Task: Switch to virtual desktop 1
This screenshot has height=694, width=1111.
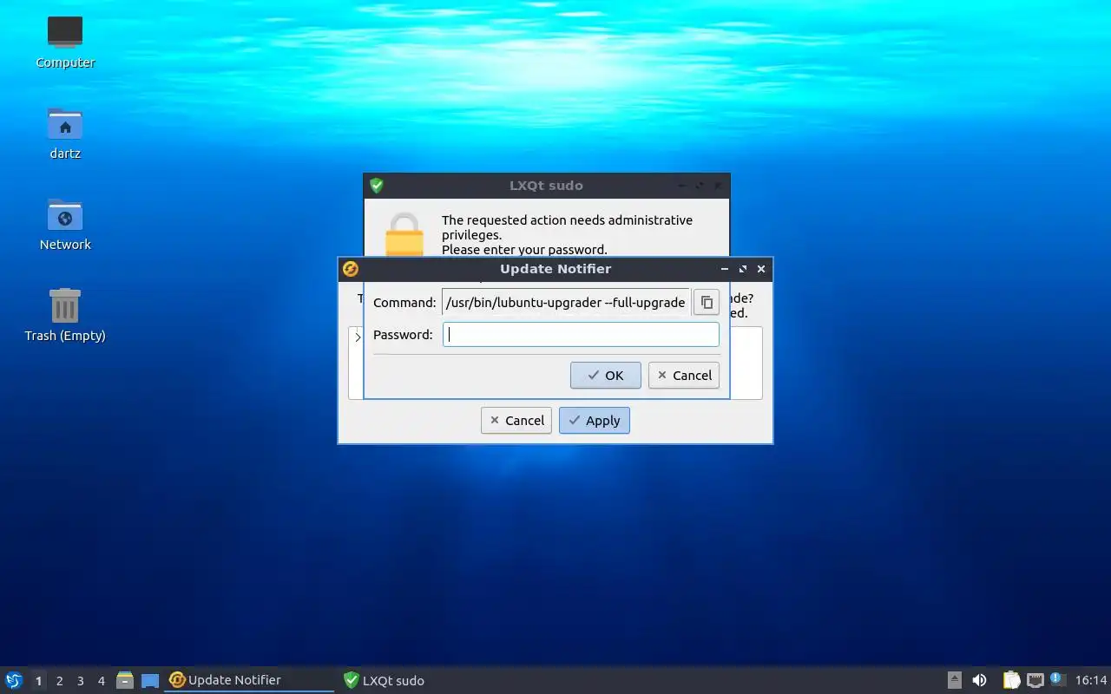Action: pyautogui.click(x=38, y=681)
